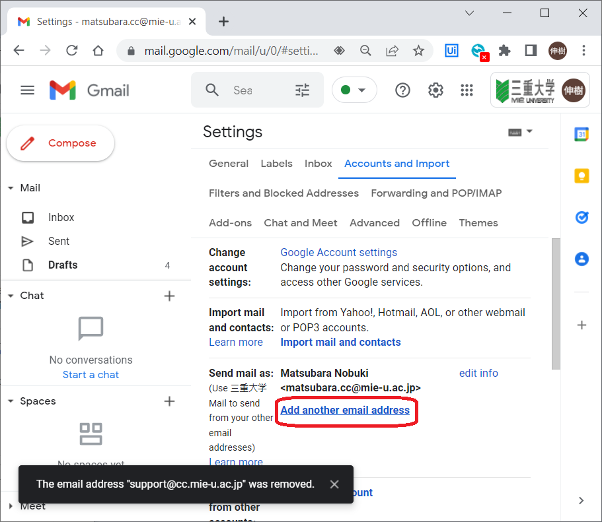Show search options filter icon
The width and height of the screenshot is (602, 522).
coord(302,90)
